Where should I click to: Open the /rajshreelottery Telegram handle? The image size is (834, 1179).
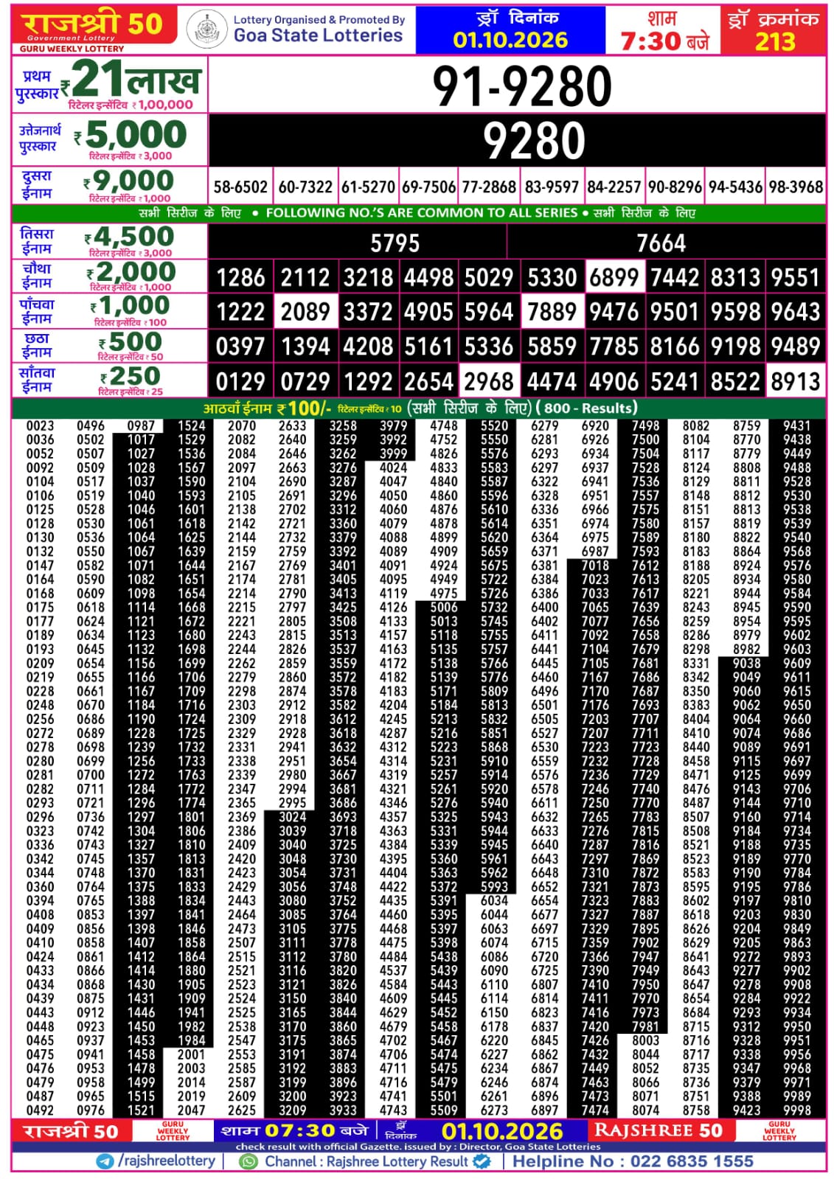coord(167,1161)
